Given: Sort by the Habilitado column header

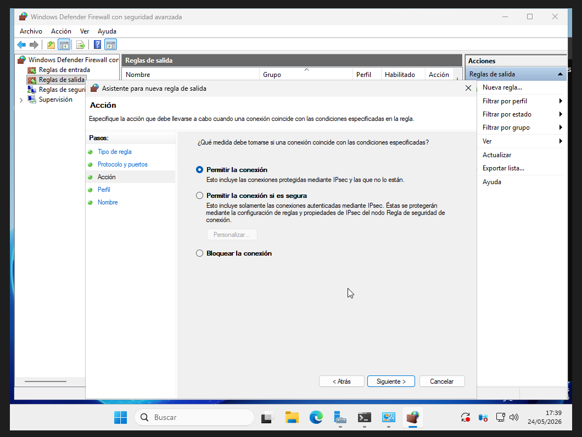Looking at the screenshot, I should pyautogui.click(x=403, y=75).
